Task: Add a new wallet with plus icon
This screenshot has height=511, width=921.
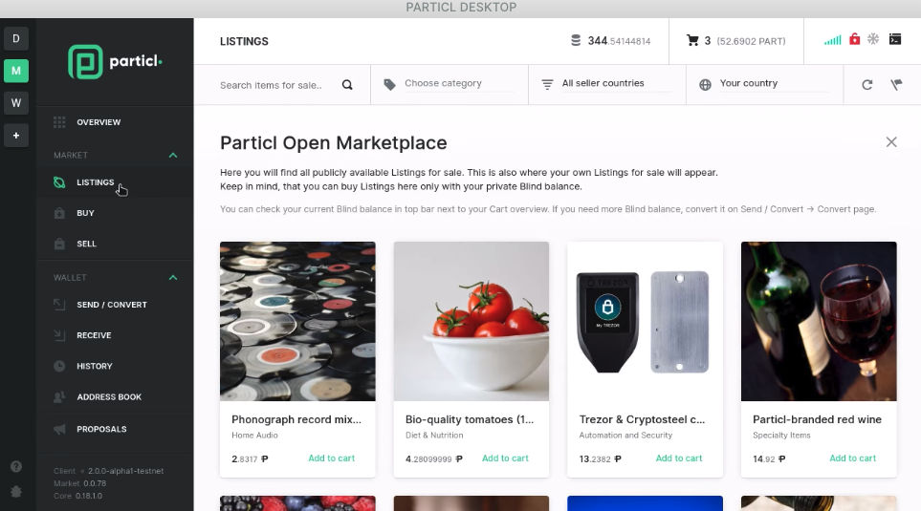Action: point(16,136)
